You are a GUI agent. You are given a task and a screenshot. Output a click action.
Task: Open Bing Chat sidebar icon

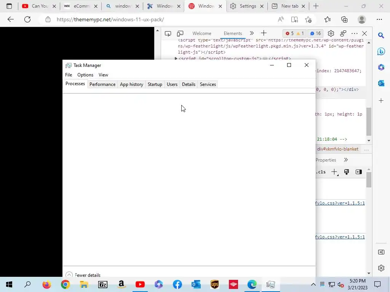pos(381,51)
